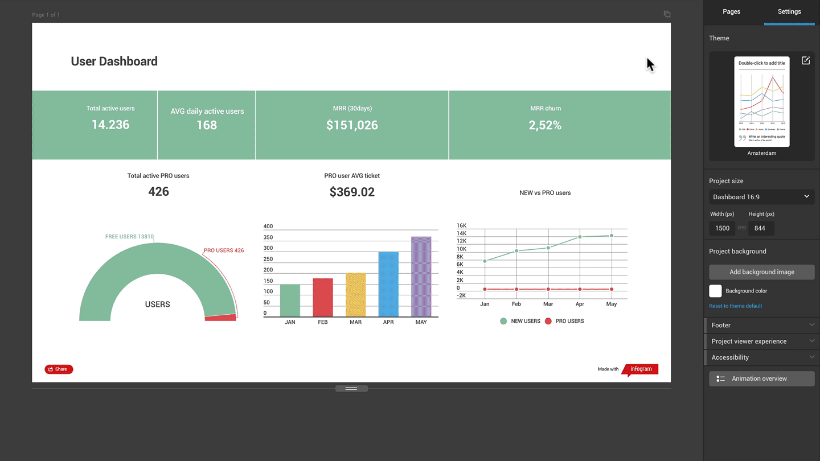Click the Width (px) input field
This screenshot has height=461, width=820.
722,228
